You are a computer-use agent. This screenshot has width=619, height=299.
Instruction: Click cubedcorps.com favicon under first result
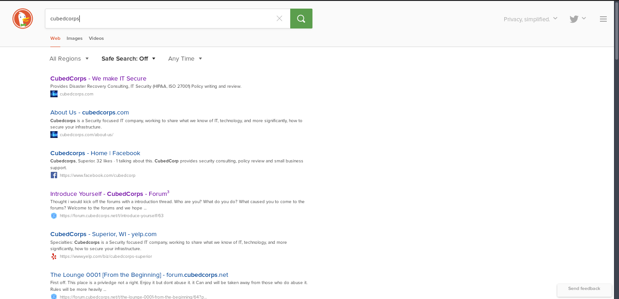[x=54, y=94]
